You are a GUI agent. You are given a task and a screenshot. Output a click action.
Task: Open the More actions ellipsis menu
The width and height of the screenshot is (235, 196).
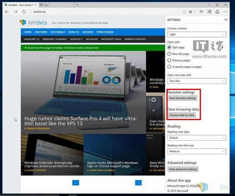[225, 11]
